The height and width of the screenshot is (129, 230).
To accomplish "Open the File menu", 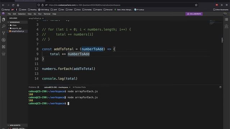I will point(9,14).
